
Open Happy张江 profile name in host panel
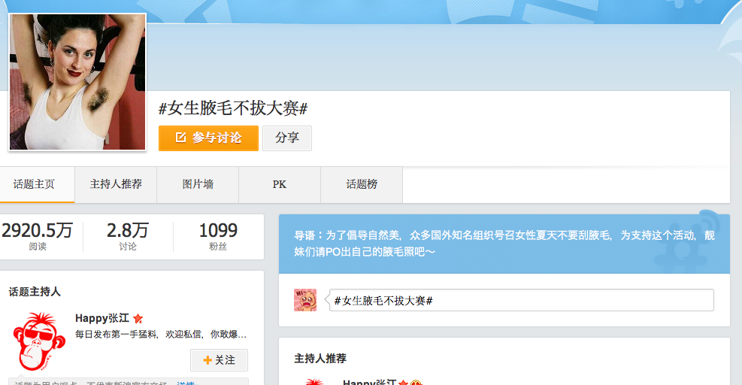point(102,318)
